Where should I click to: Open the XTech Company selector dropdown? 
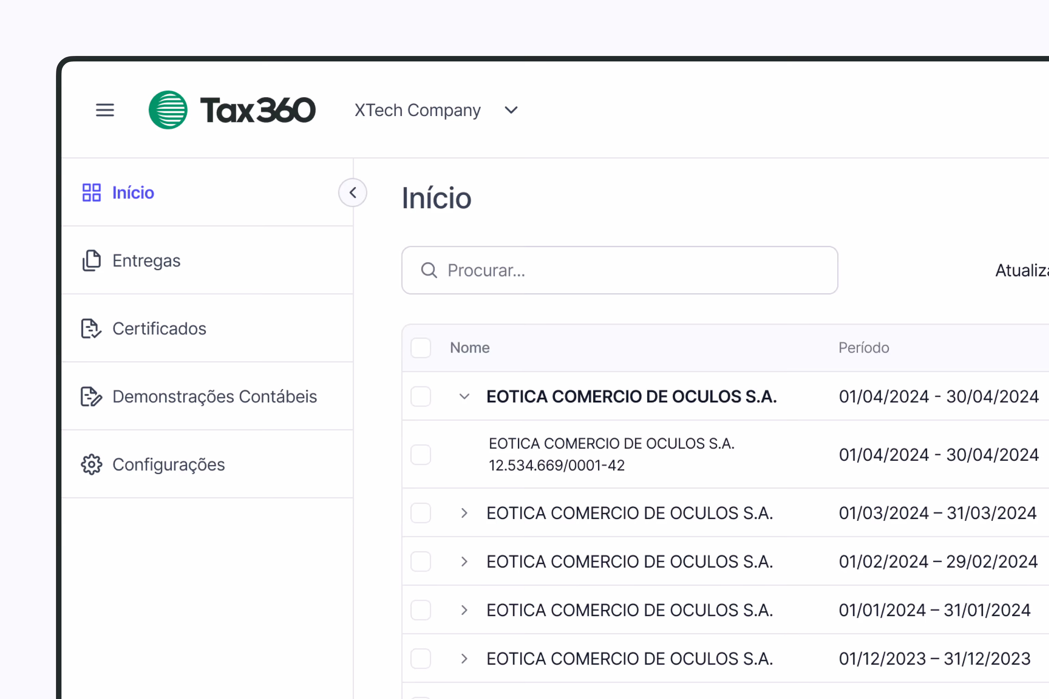(x=511, y=110)
